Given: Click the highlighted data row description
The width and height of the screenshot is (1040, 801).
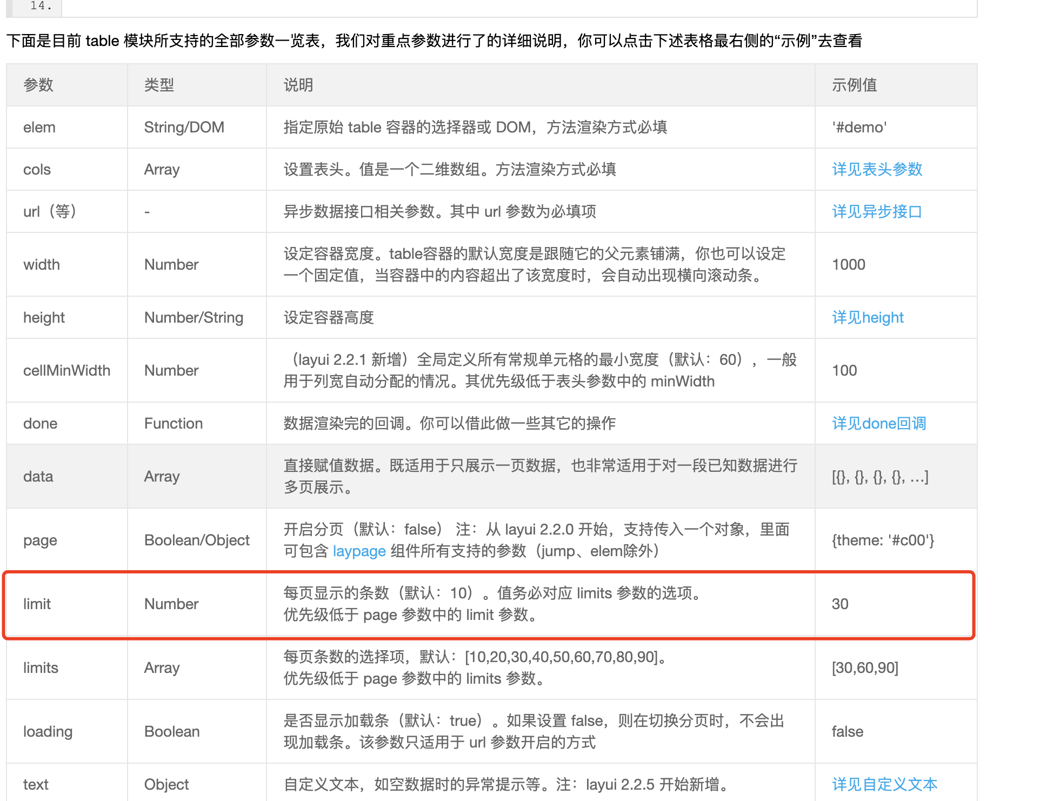Looking at the screenshot, I should click(540, 476).
